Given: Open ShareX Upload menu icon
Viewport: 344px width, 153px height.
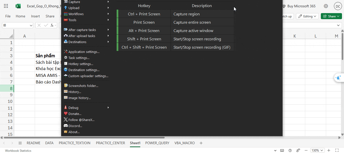Looking at the screenshot, I should pyautogui.click(x=66, y=8).
